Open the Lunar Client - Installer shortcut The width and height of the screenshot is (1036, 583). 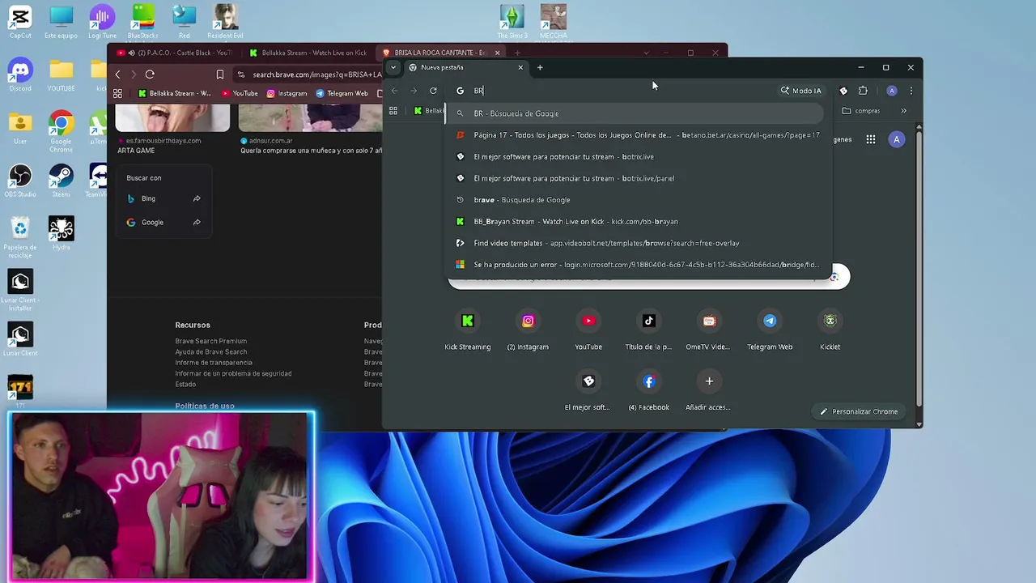tap(20, 290)
